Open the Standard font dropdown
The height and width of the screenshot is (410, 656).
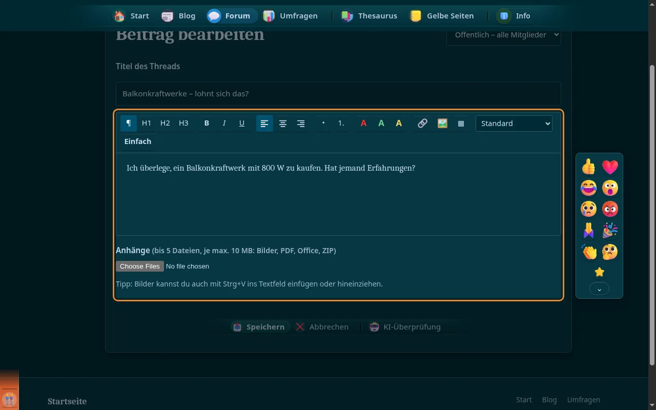tap(514, 124)
